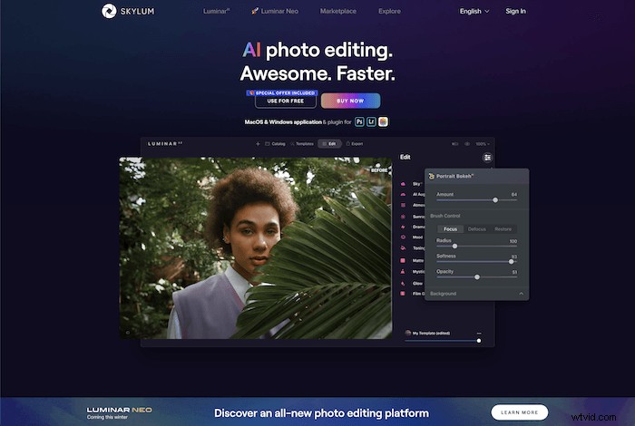The width and height of the screenshot is (635, 426).
Task: Adjust the Softness slider handle
Action: tap(511, 261)
